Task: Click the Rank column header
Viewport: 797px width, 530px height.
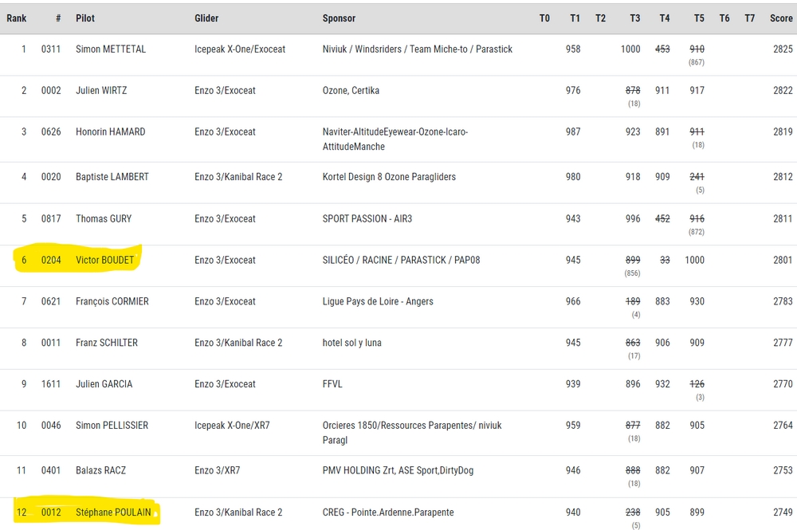Action: click(17, 18)
